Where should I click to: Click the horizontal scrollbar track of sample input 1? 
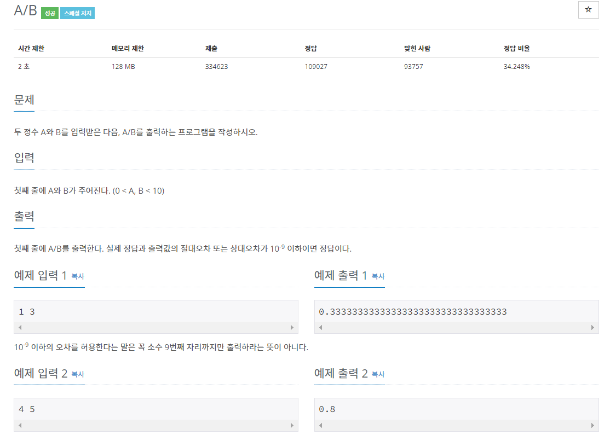click(x=156, y=327)
